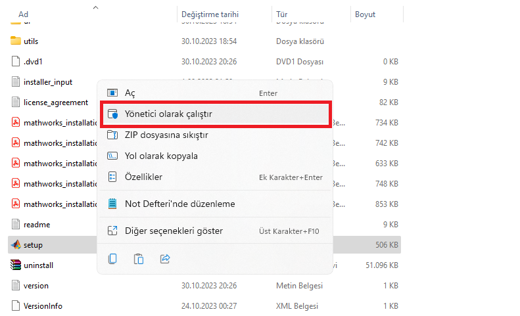520x316 pixels.
Task: Click the copy icon in context menu
Action: (112, 259)
